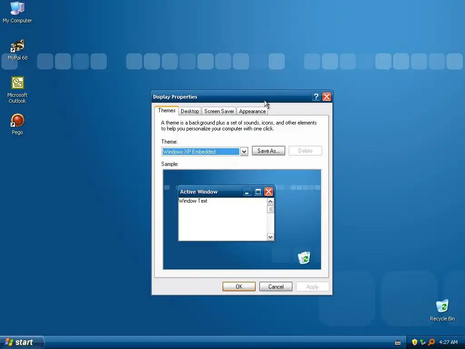This screenshot has height=349, width=465.
Task: Click the sample window scrollbar thumb
Action: (x=270, y=209)
